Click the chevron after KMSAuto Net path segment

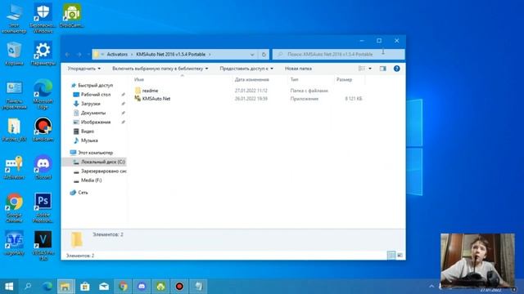point(210,55)
